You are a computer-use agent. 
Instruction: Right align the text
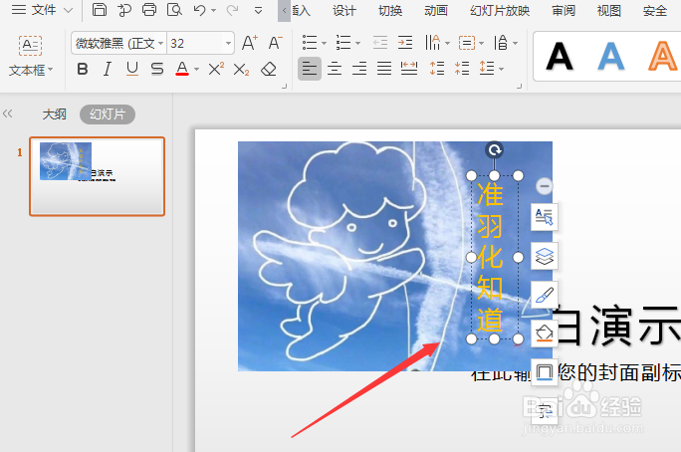point(359,69)
